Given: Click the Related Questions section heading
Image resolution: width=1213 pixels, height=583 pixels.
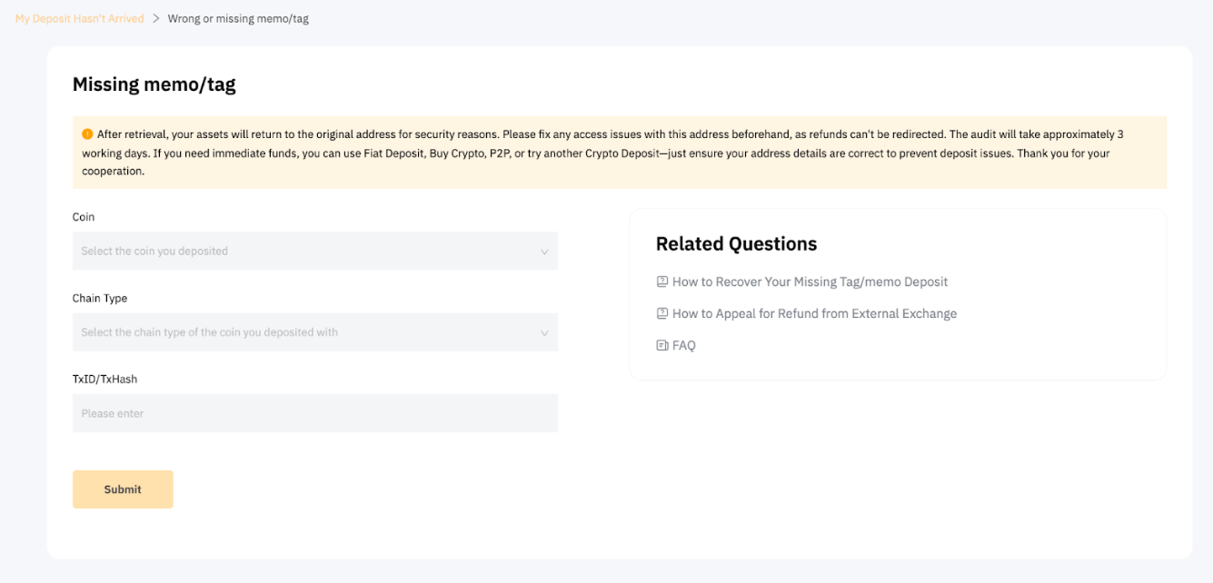Looking at the screenshot, I should pyautogui.click(x=736, y=243).
